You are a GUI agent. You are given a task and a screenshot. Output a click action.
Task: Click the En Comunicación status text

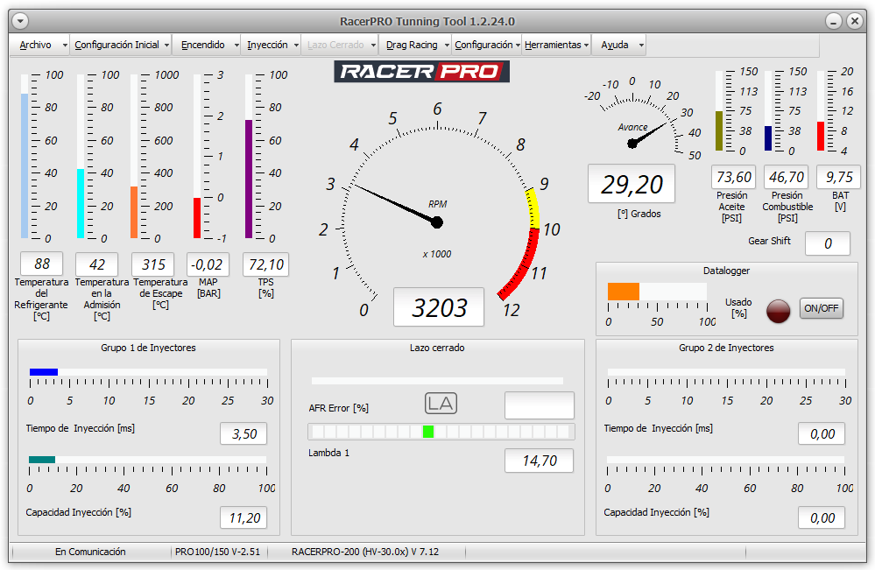(90, 552)
